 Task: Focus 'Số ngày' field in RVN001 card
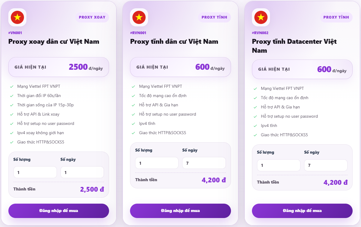[x=204, y=163]
